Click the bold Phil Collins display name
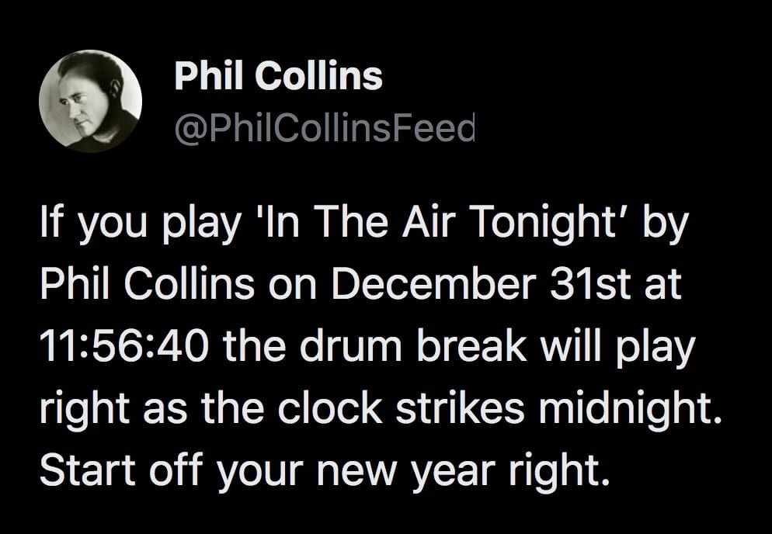 [278, 77]
